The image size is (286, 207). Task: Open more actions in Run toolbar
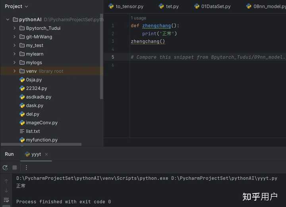[x=27, y=168]
